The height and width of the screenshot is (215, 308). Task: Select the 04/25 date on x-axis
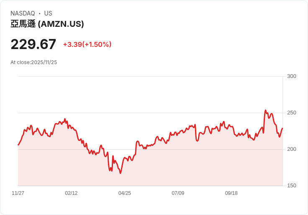click(x=125, y=193)
